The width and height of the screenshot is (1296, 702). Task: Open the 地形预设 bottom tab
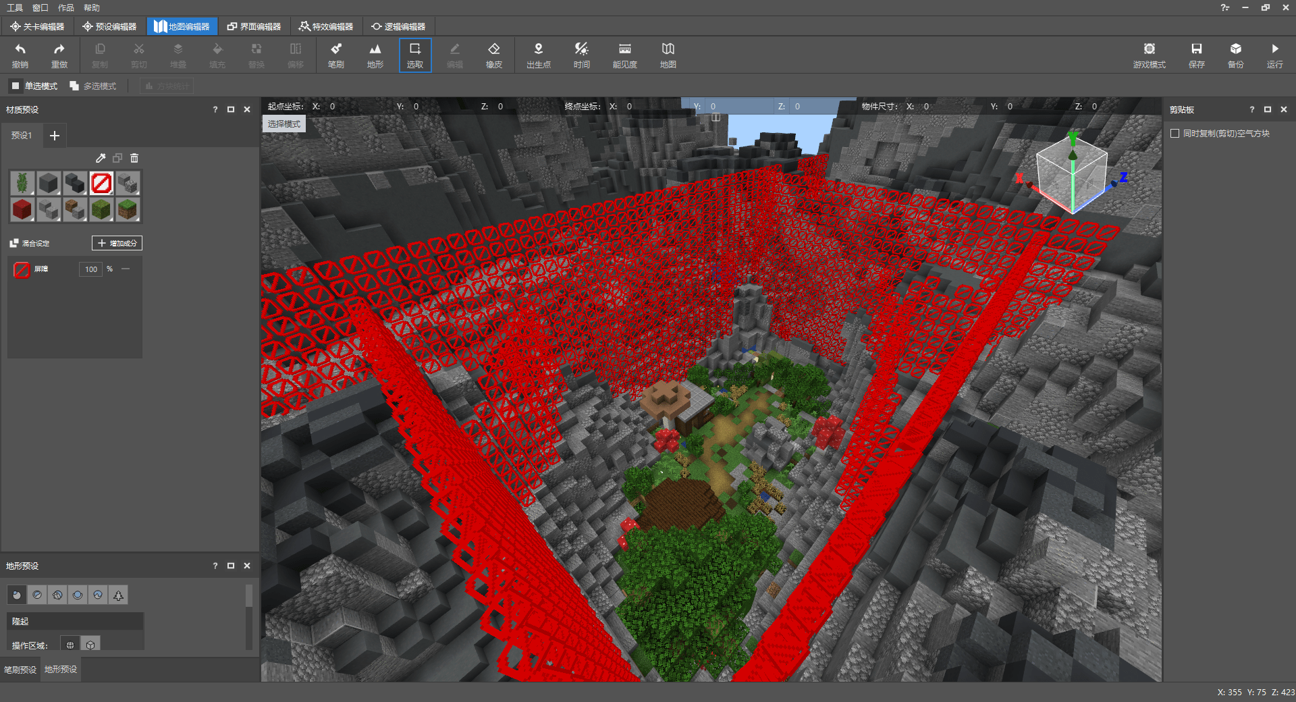[x=61, y=670]
